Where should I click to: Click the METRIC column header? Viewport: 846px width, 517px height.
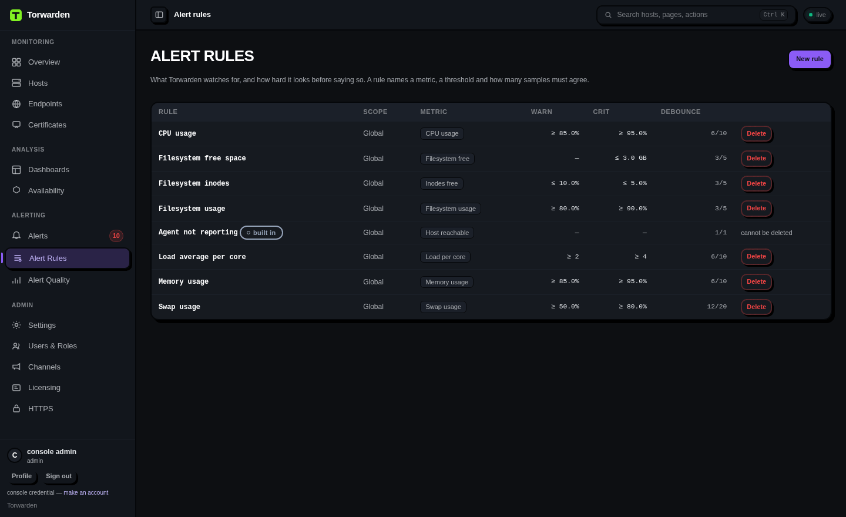(434, 112)
